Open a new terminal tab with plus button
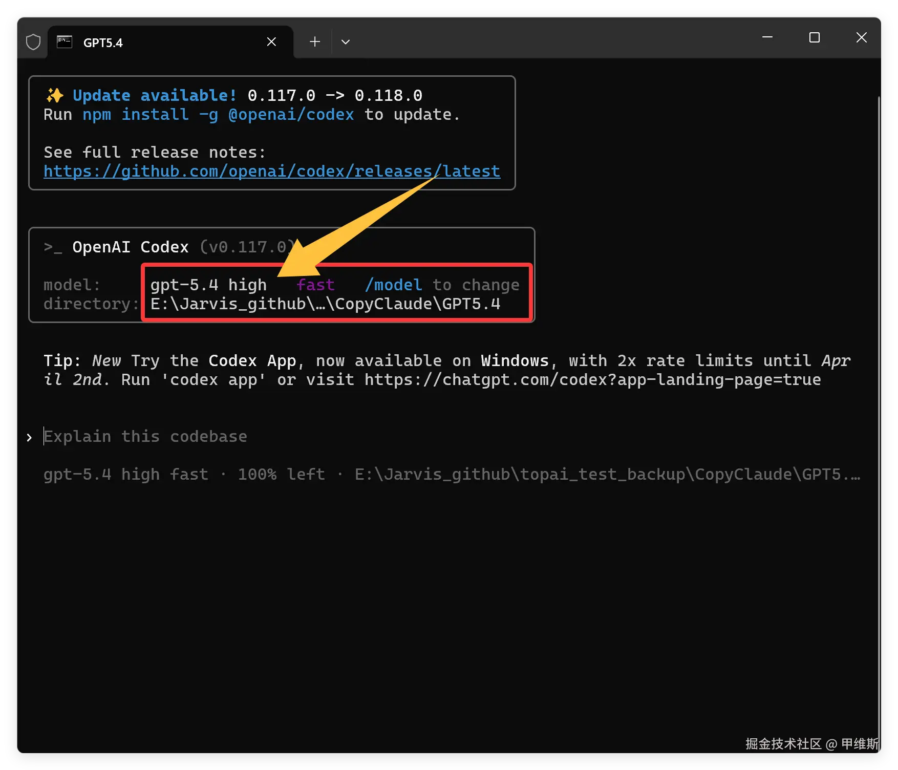The width and height of the screenshot is (898, 770). pyautogui.click(x=315, y=42)
